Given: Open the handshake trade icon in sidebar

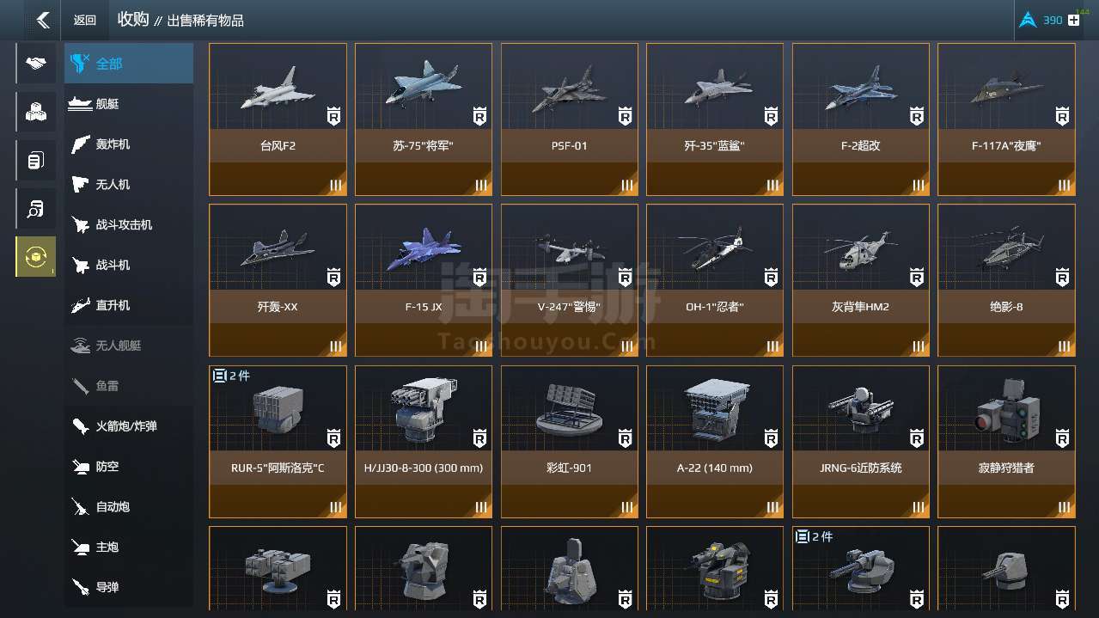Looking at the screenshot, I should tap(35, 64).
